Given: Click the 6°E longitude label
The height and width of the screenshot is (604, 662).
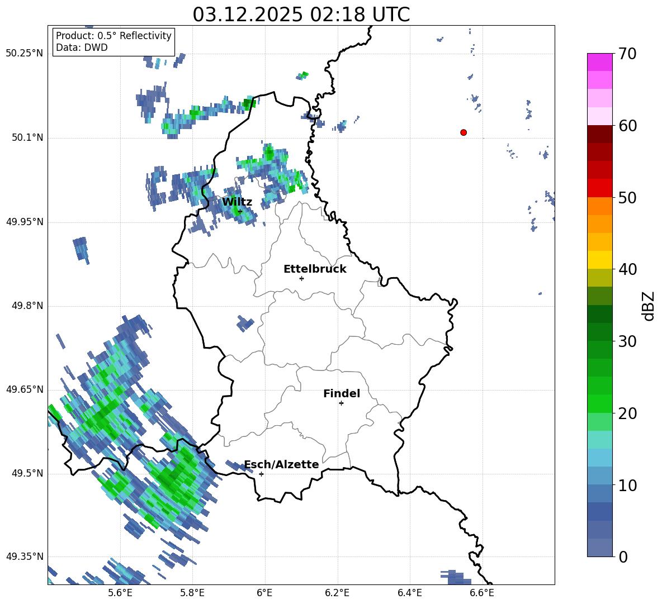Looking at the screenshot, I should pyautogui.click(x=264, y=593).
